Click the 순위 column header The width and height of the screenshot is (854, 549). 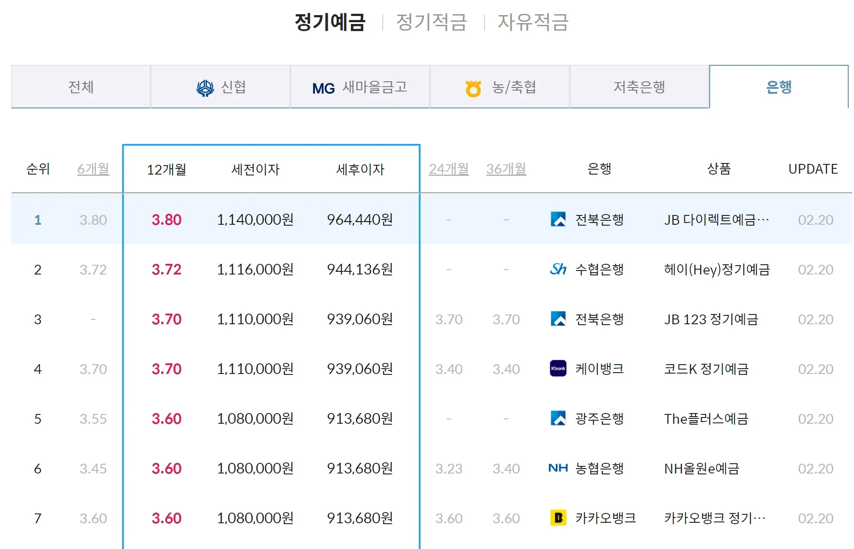[x=38, y=169]
